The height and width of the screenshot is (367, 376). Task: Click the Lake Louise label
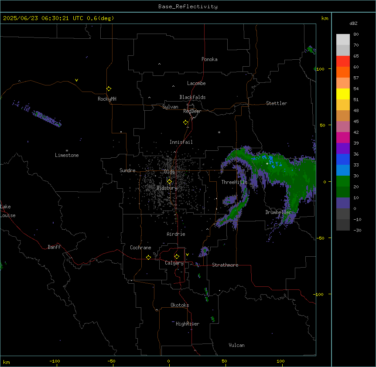pyautogui.click(x=8, y=211)
